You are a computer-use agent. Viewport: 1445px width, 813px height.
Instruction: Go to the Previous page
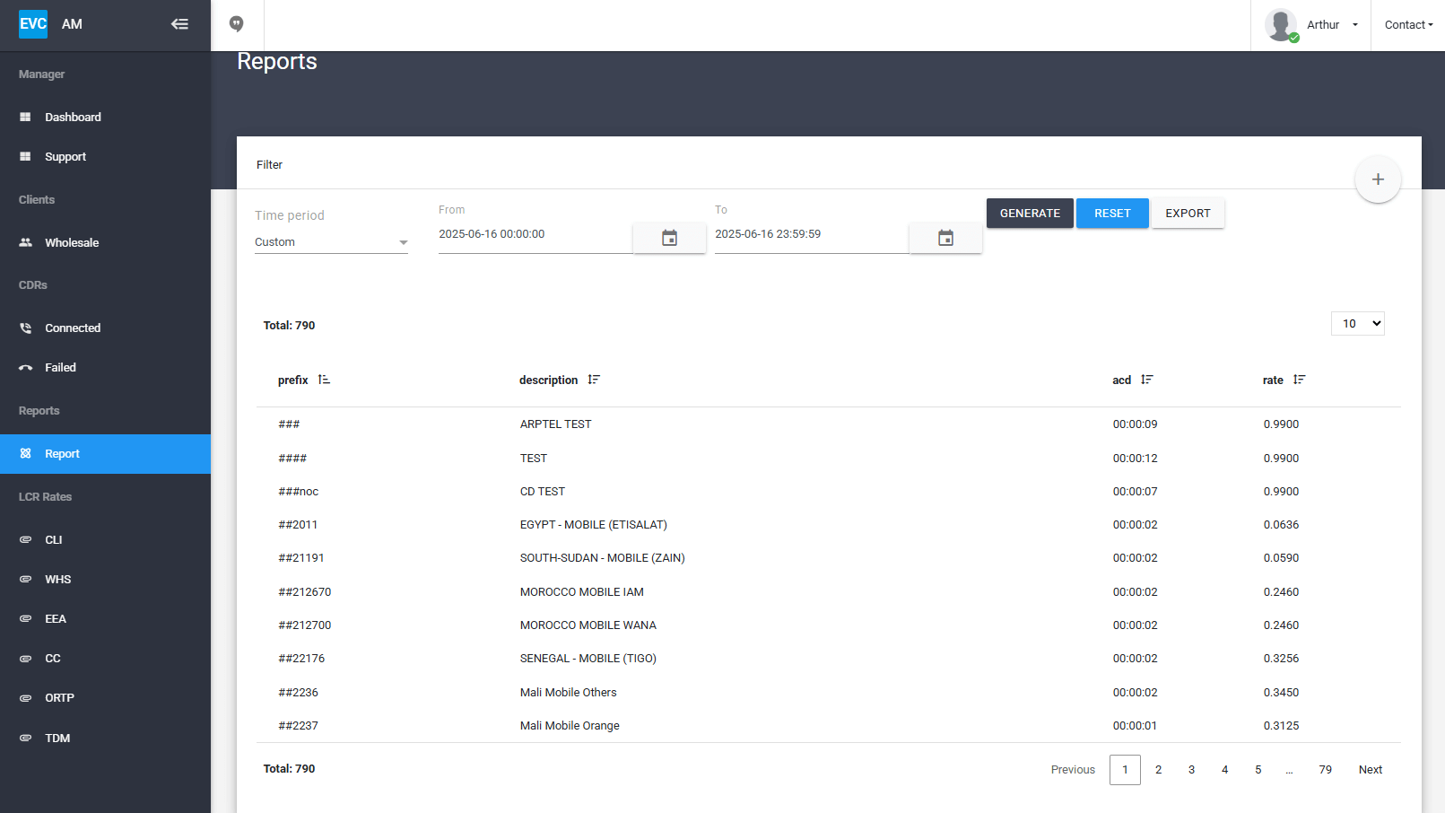[1073, 770]
